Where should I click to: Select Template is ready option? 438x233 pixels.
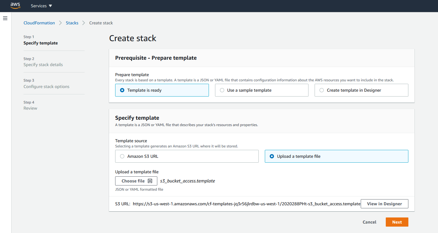coord(162,90)
